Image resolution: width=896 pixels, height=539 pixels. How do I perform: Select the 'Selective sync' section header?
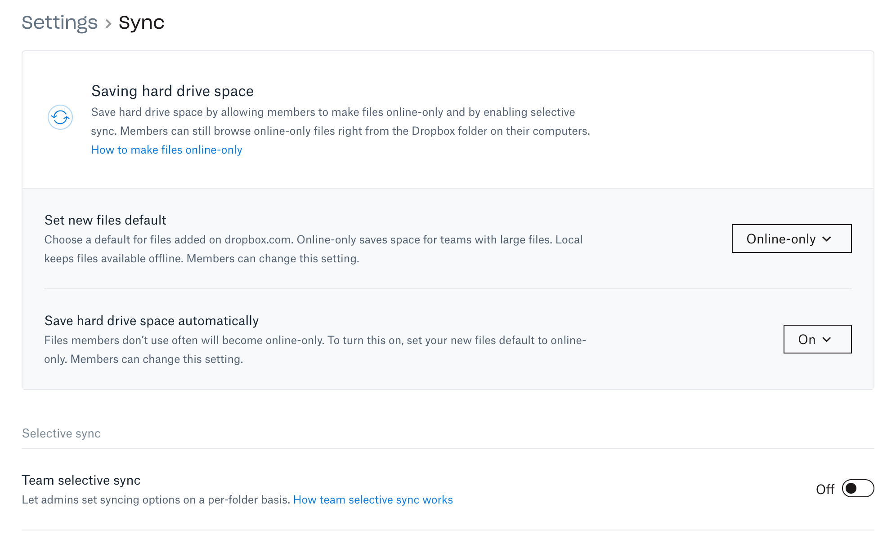coord(61,433)
